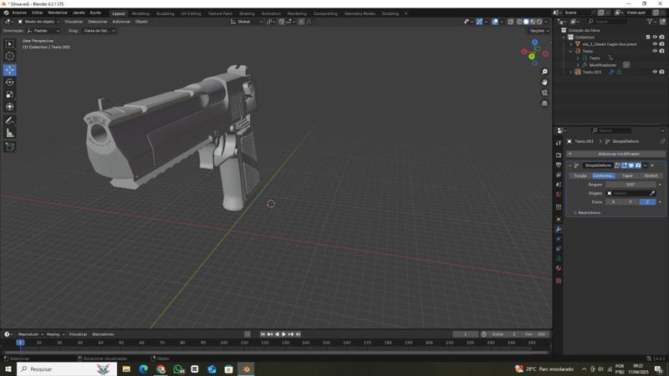Viewport: 669px width, 376px height.
Task: Remove the SimpleDeform modifier
Action: pyautogui.click(x=652, y=165)
